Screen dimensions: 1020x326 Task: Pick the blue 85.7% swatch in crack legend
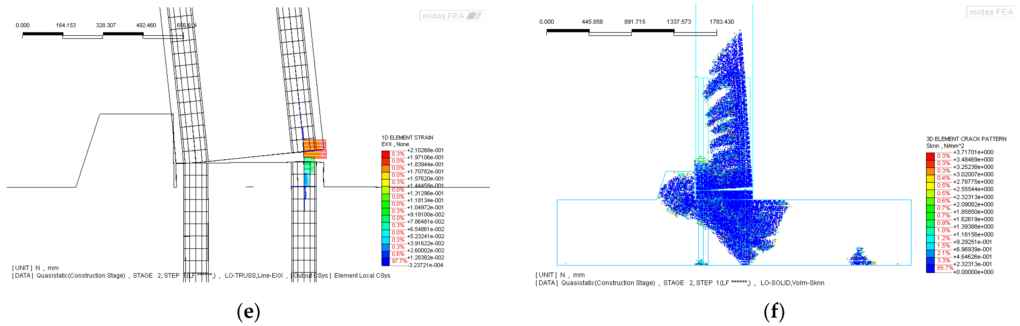[930, 268]
